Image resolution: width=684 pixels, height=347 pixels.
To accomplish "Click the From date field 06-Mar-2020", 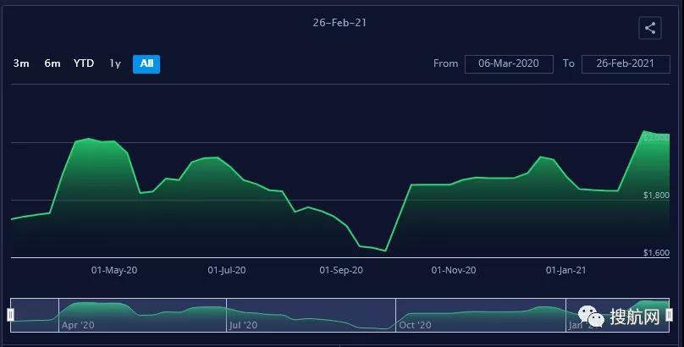I will 509,63.
